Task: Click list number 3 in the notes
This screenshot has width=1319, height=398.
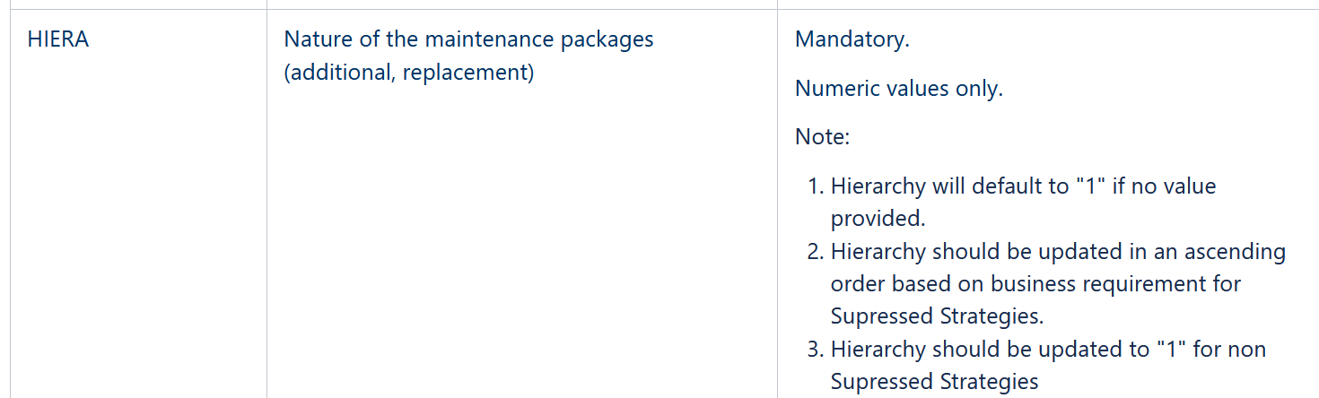Action: (x=815, y=349)
